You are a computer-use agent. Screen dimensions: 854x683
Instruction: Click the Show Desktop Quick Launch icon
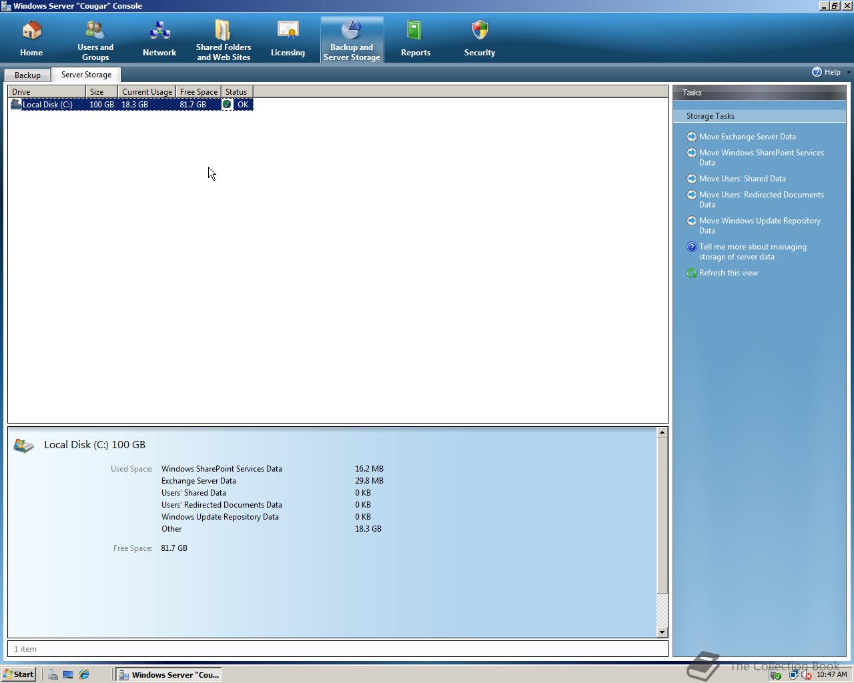[x=68, y=674]
